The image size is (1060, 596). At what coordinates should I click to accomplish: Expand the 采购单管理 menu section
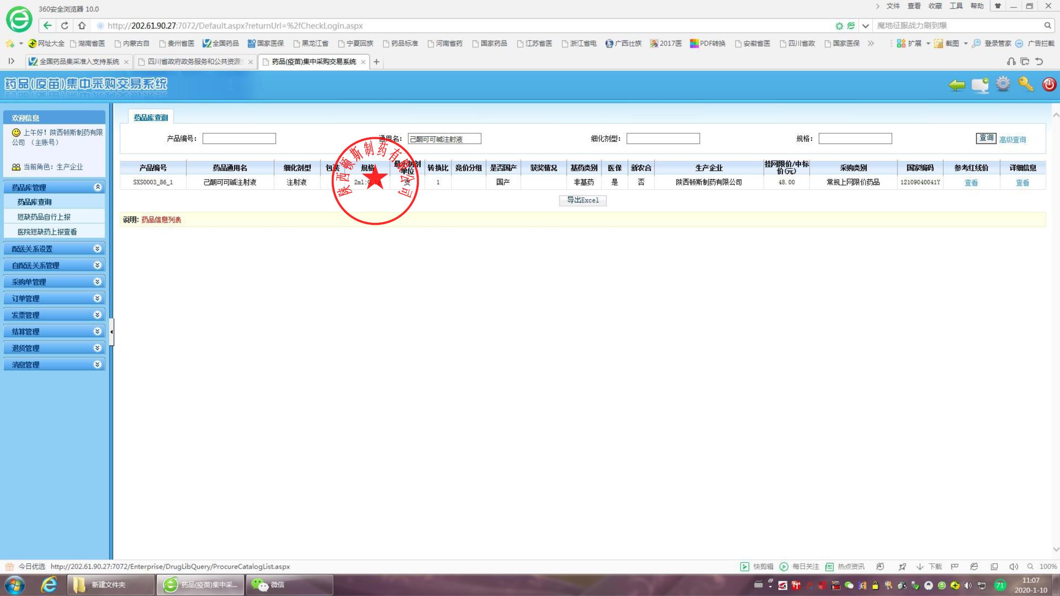(54, 282)
